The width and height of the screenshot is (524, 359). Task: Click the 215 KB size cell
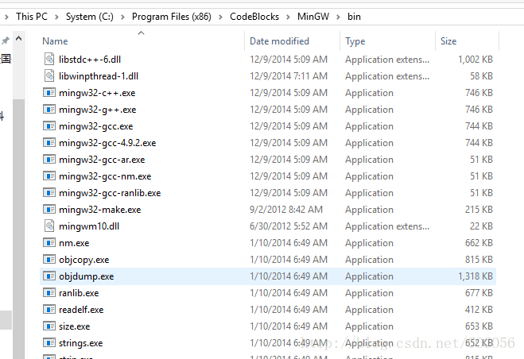[x=479, y=210]
